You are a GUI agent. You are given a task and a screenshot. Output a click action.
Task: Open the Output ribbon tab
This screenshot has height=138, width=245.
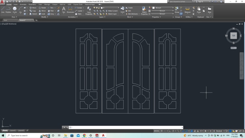(x=55, y=4)
